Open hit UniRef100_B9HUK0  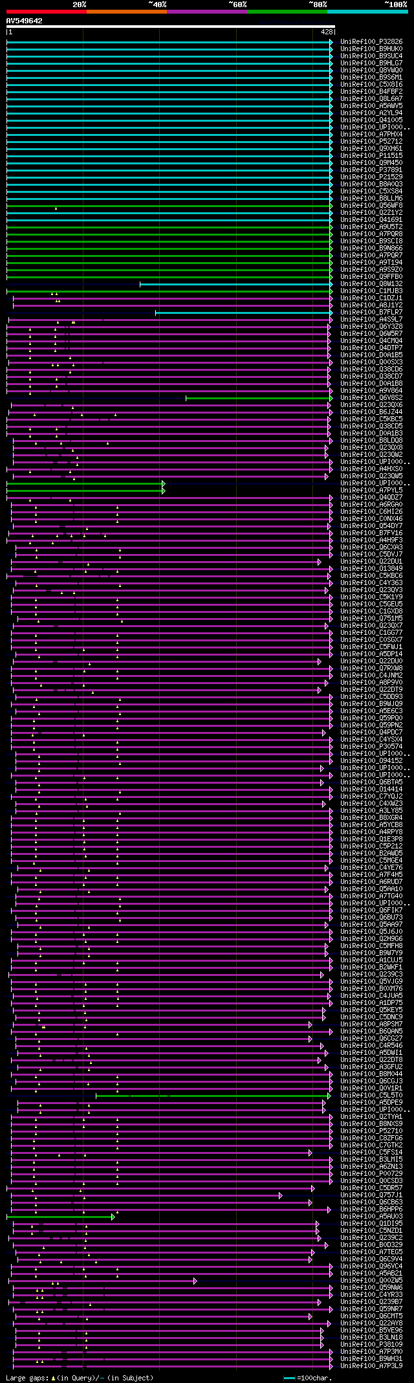(x=371, y=49)
